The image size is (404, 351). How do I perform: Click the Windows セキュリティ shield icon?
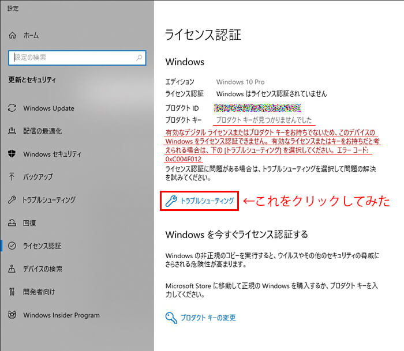(12, 154)
